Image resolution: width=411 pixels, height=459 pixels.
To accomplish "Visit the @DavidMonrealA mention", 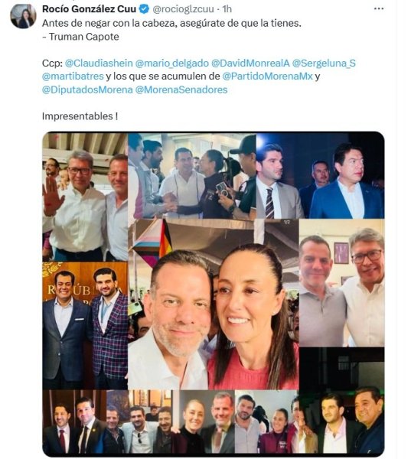I will coord(250,63).
